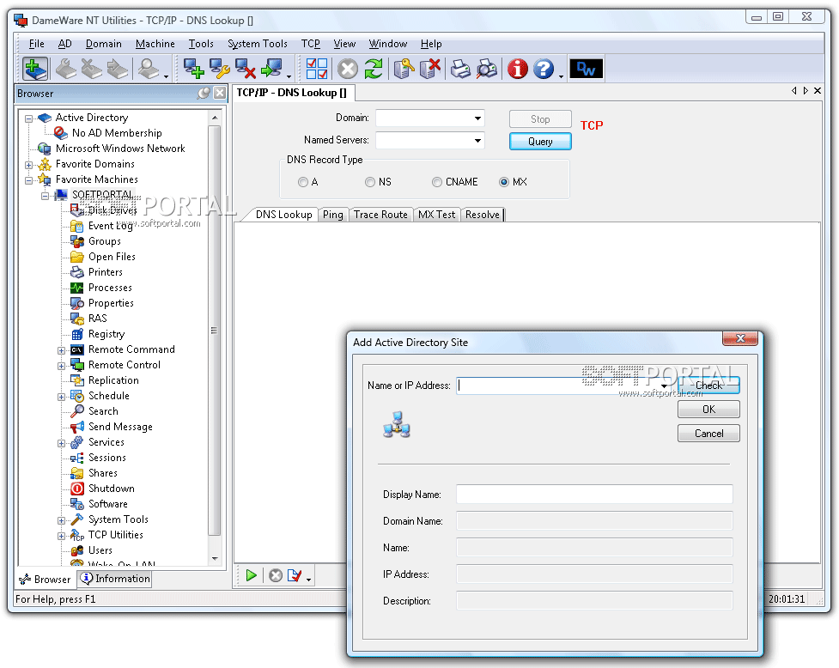
Task: Close the Browser panel
Action: [219, 93]
